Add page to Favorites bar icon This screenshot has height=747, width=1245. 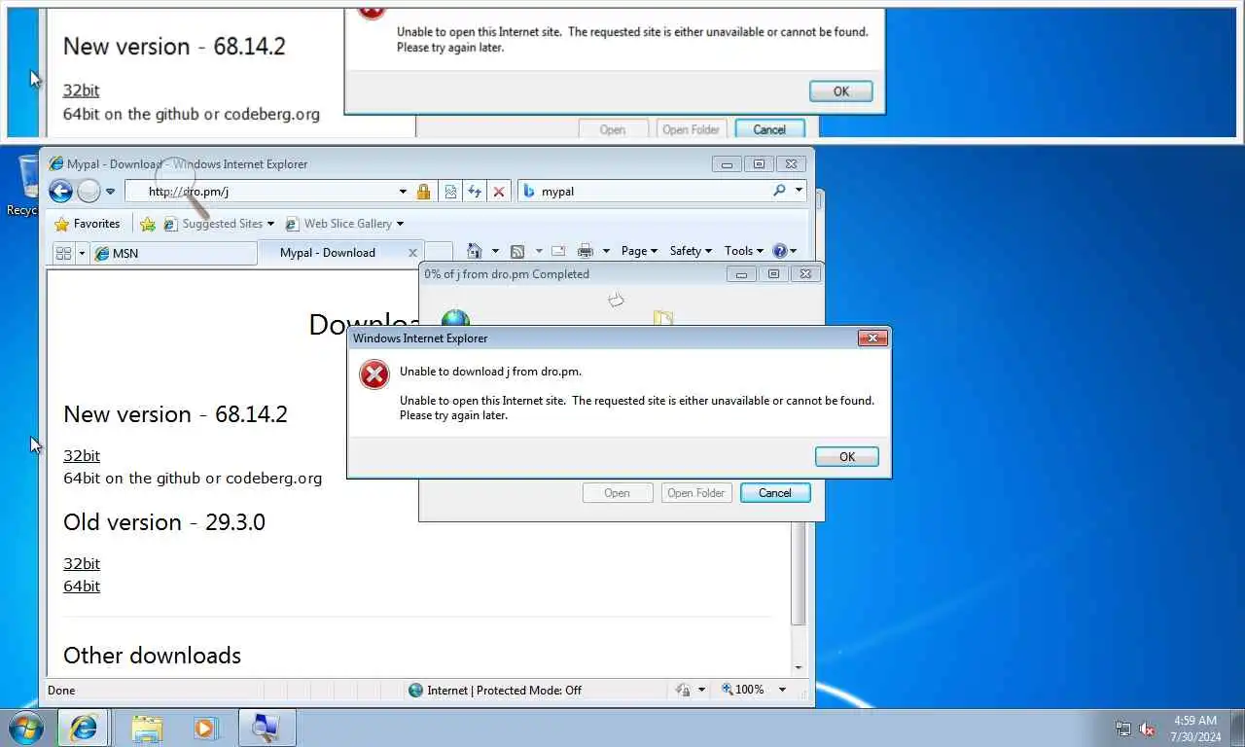point(147,224)
